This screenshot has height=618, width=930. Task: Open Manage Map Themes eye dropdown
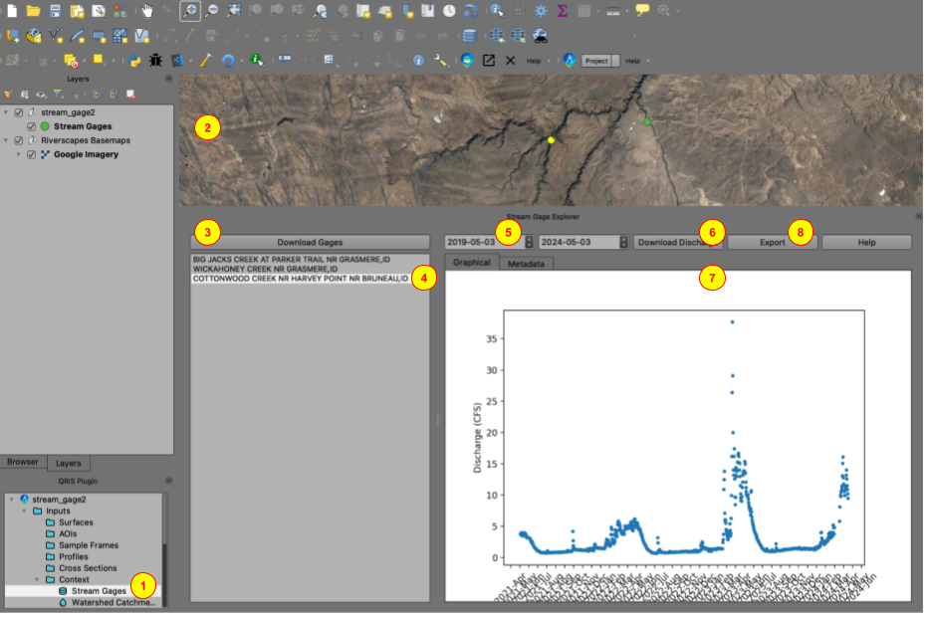41,95
